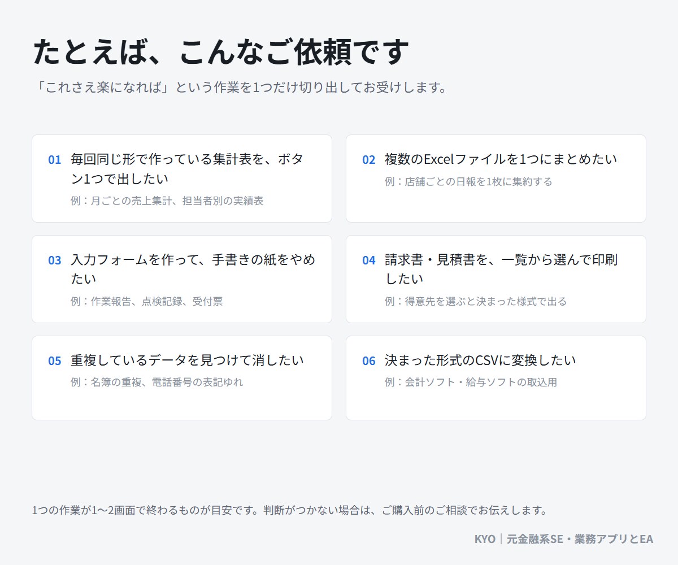Click the number 04 label
Viewport: 678px width, 565px height.
tap(368, 260)
